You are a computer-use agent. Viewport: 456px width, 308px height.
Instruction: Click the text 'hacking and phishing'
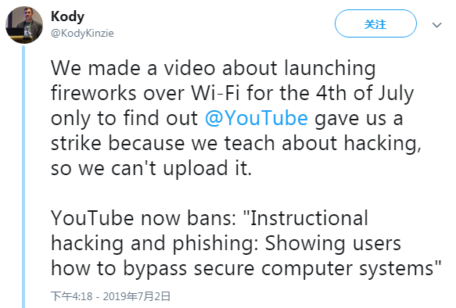point(155,243)
